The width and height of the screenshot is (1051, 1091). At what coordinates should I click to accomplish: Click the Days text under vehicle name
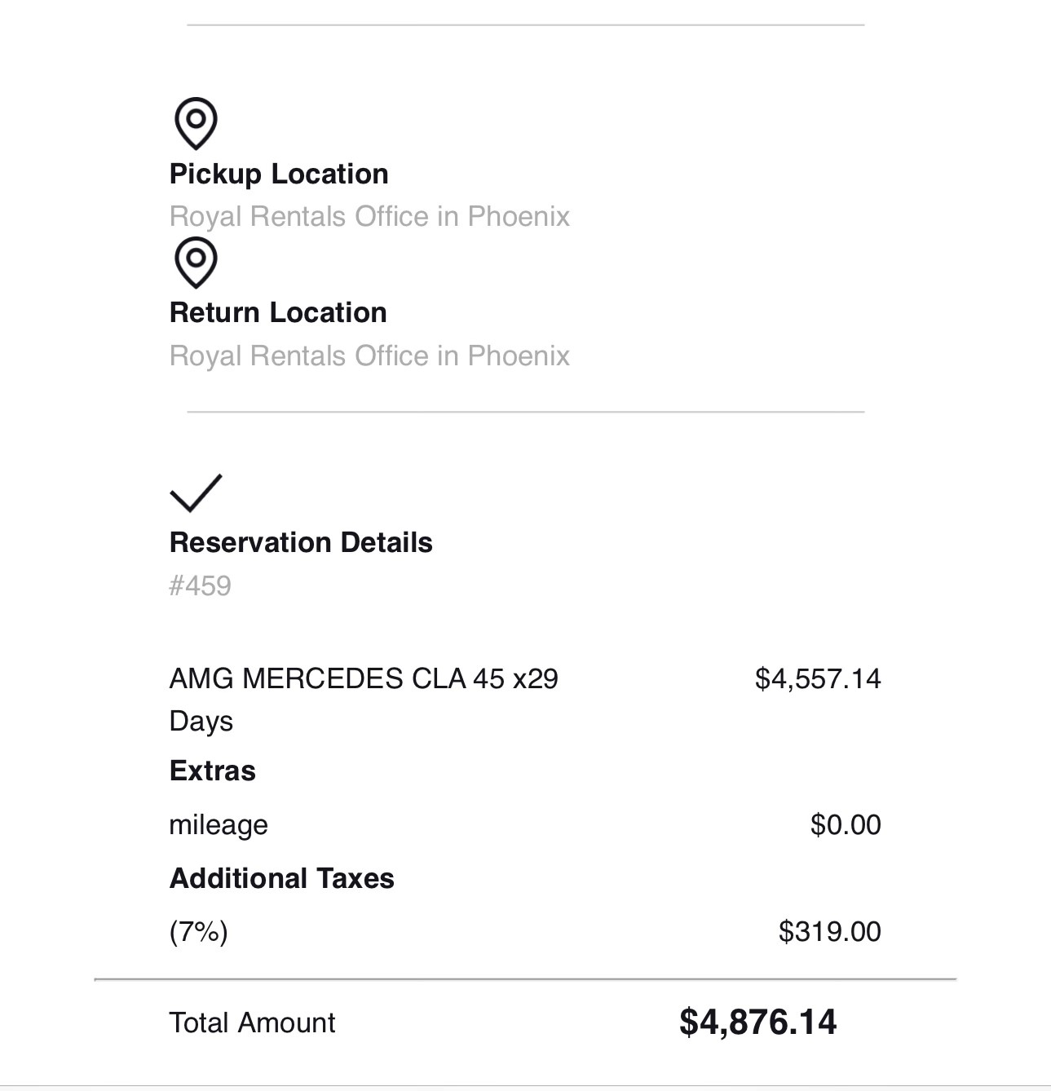coord(201,722)
